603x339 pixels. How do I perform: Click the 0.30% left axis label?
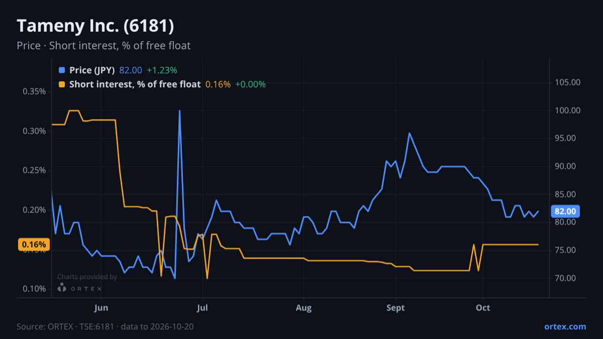click(34, 131)
